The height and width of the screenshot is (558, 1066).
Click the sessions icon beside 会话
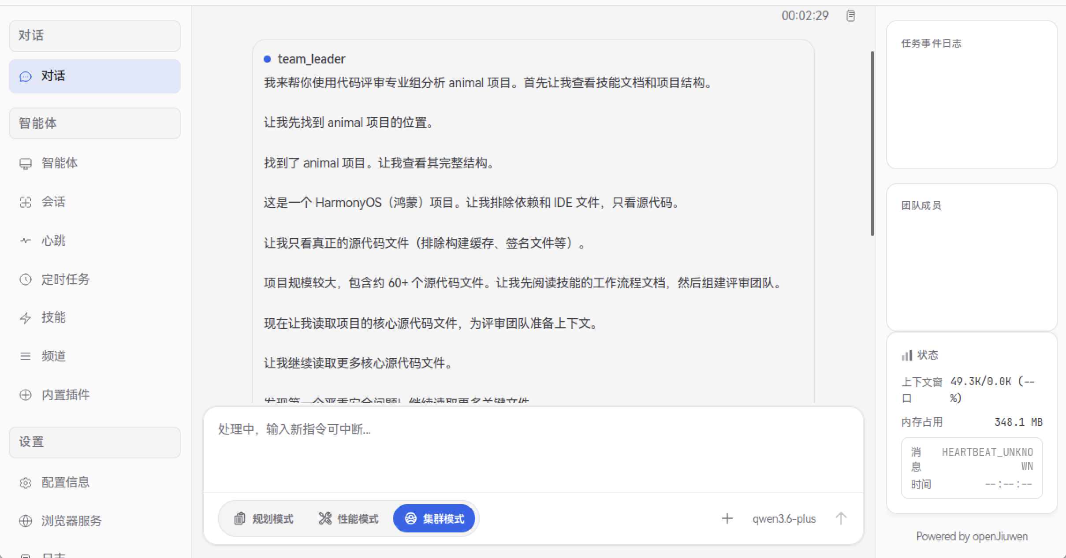[x=26, y=202]
